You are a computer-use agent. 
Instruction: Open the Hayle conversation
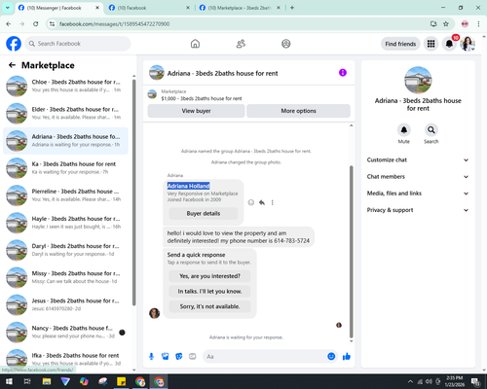(x=65, y=223)
